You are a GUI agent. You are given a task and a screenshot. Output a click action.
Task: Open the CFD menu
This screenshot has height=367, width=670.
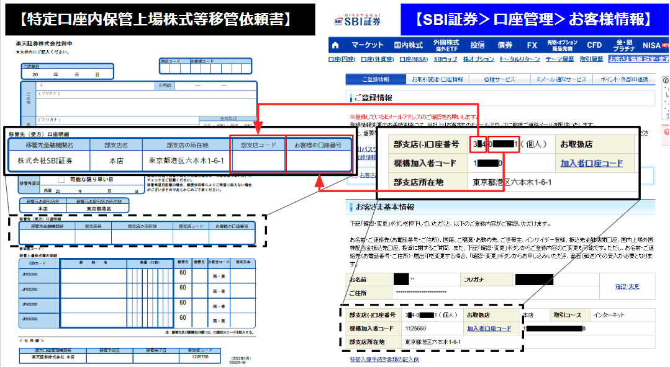[594, 45]
